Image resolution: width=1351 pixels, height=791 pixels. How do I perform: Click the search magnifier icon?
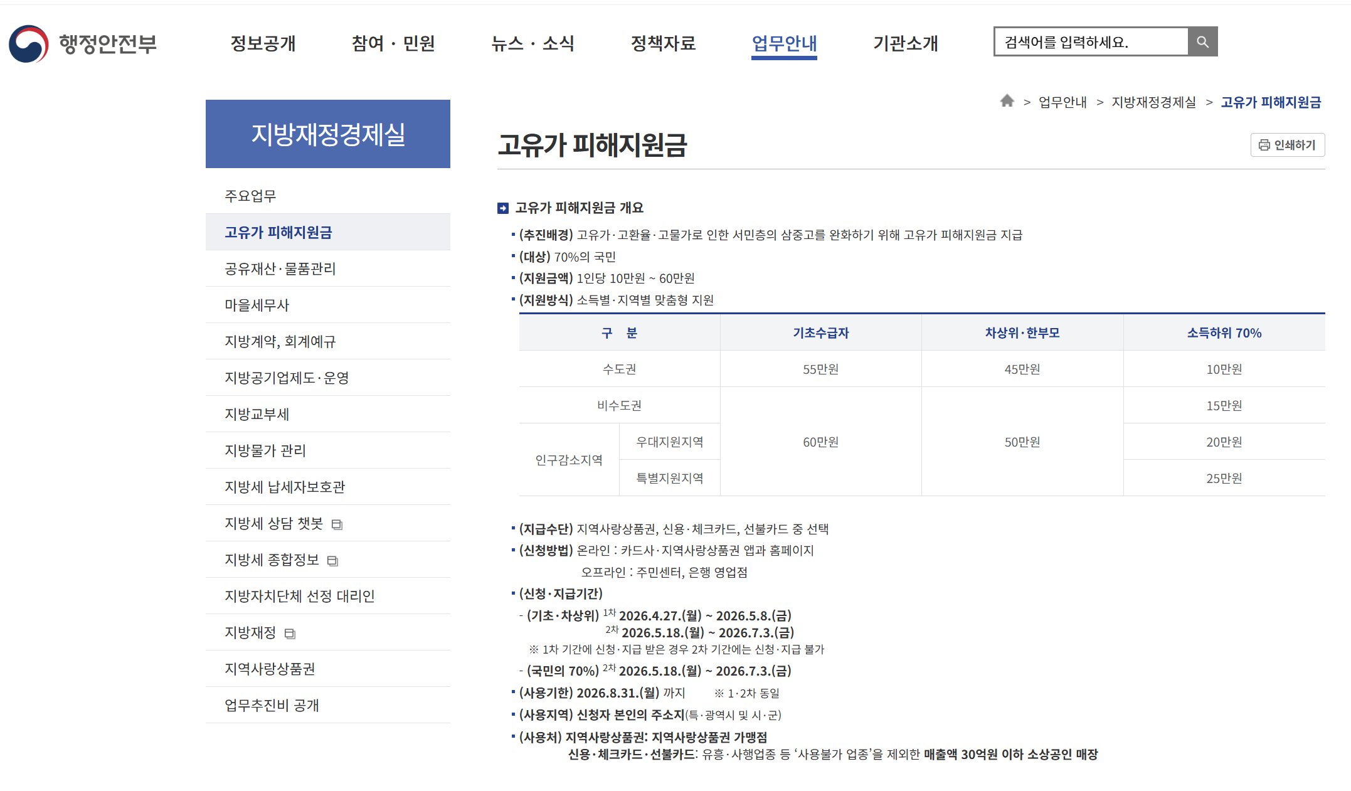click(x=1202, y=42)
